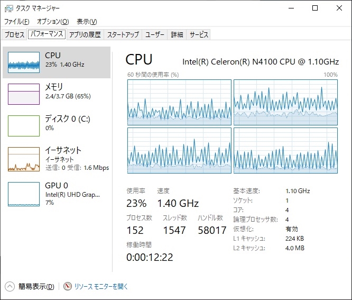352x300 pixels.
Task: Click the process count 152
Action: 135,230
